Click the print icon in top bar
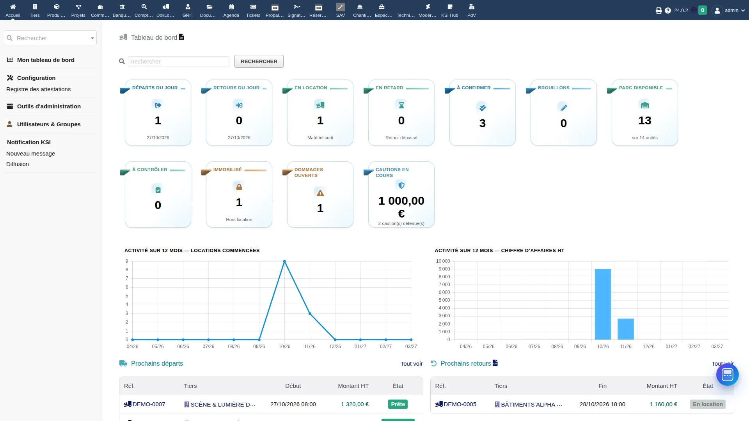 (x=659, y=11)
